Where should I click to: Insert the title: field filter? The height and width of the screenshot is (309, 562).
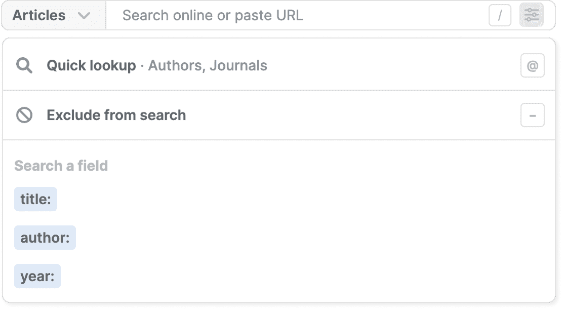(x=35, y=200)
